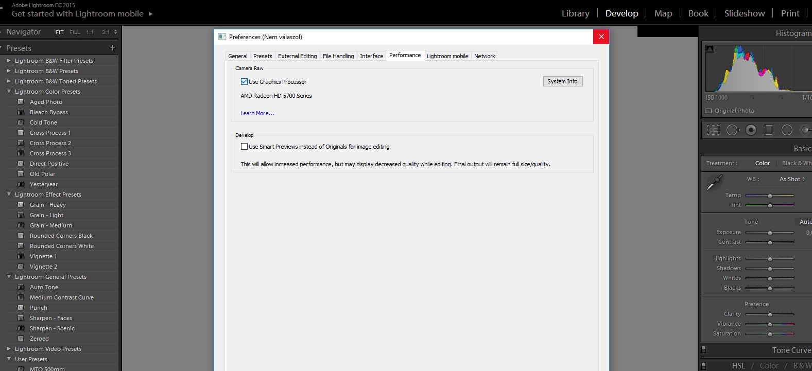812x371 pixels.
Task: Toggle the Tone Curve panel switch
Action: 704,350
